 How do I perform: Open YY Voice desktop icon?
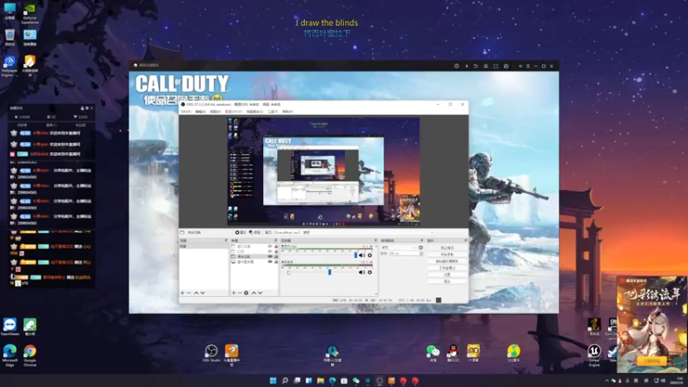[x=474, y=353]
